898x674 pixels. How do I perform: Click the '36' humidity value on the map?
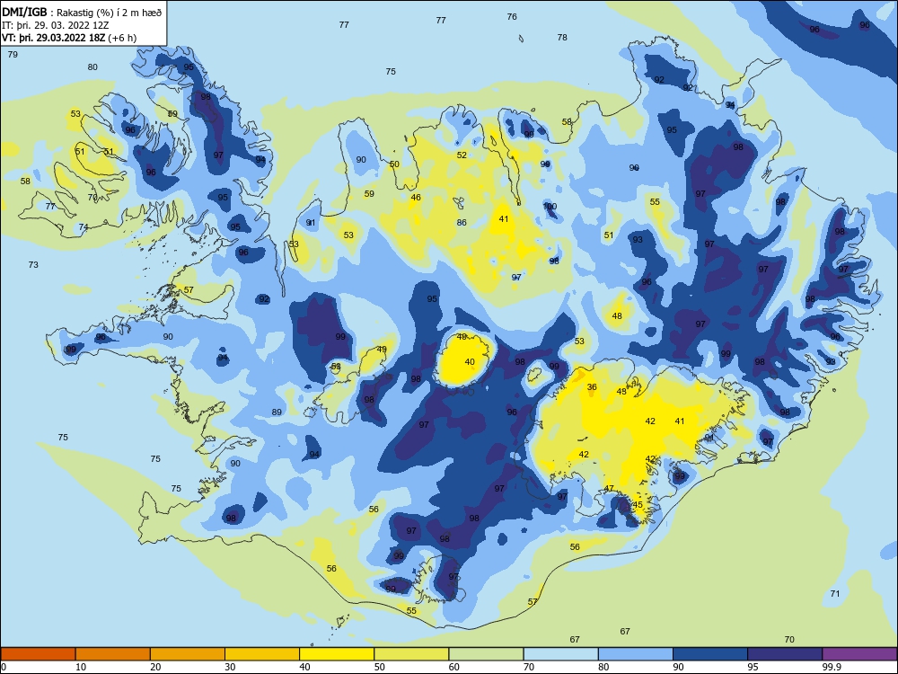(592, 386)
